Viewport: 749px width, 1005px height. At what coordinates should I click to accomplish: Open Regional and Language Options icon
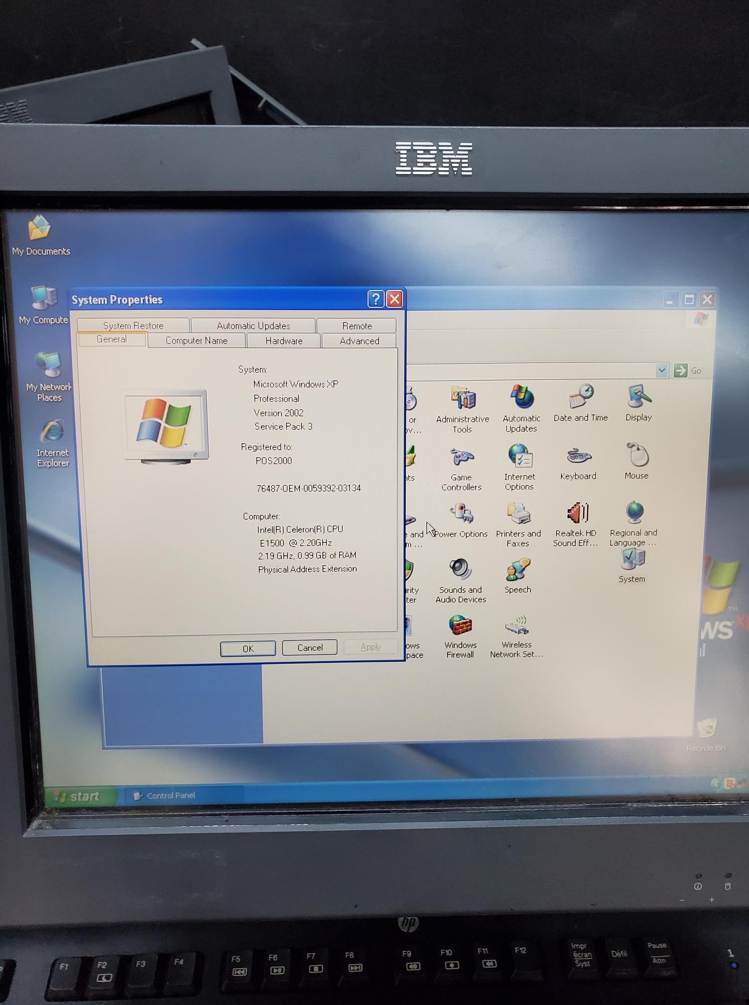(x=633, y=523)
